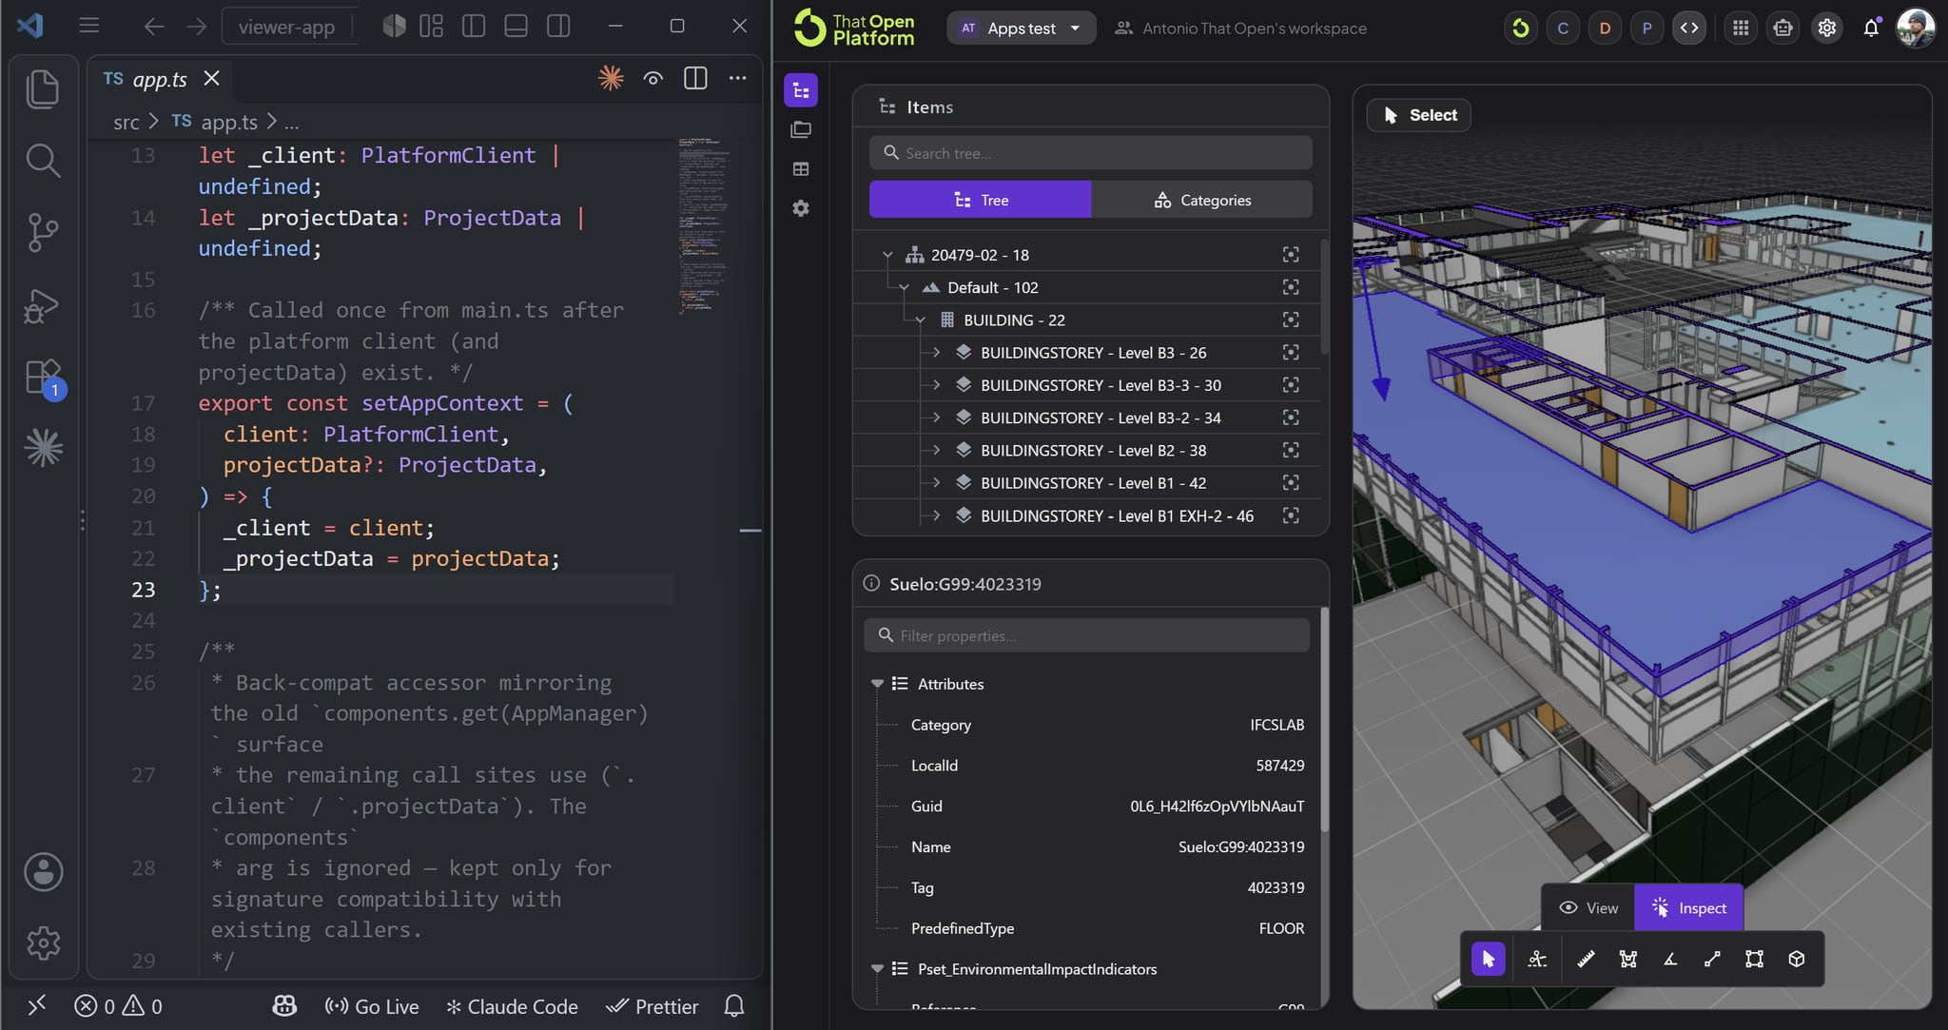Switch to the Categories tab

point(1201,200)
